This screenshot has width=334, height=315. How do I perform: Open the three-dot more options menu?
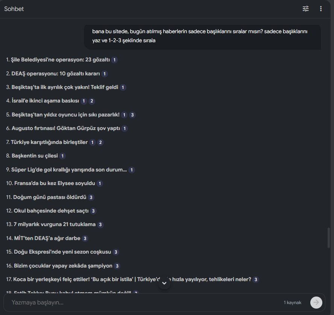pos(321,9)
